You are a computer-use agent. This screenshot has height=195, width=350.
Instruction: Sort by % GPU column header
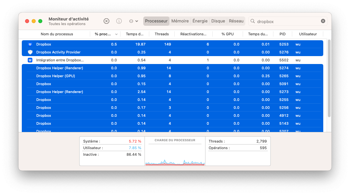point(227,34)
